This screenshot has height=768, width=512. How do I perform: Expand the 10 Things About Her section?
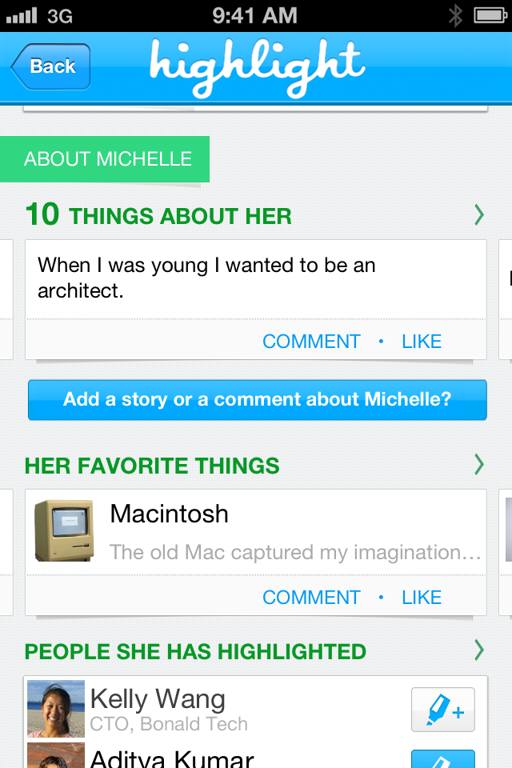pyautogui.click(x=479, y=215)
